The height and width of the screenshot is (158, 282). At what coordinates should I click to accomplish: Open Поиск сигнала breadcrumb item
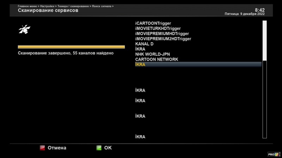click(x=102, y=6)
